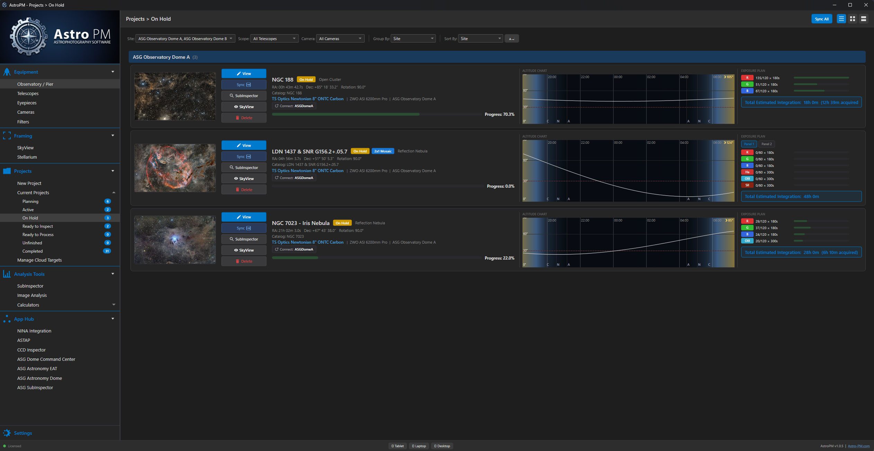Open SkyView for NGC 7023 Iris Nebula
Viewport: 874px width, 451px height.
[244, 250]
